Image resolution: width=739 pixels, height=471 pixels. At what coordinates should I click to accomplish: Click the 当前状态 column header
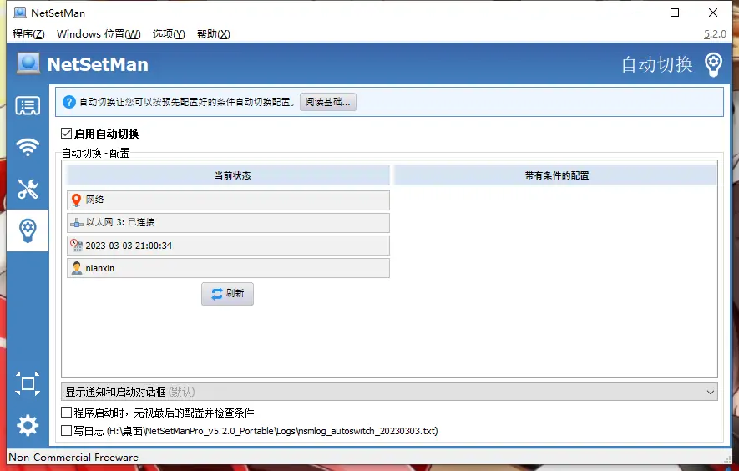coord(228,175)
